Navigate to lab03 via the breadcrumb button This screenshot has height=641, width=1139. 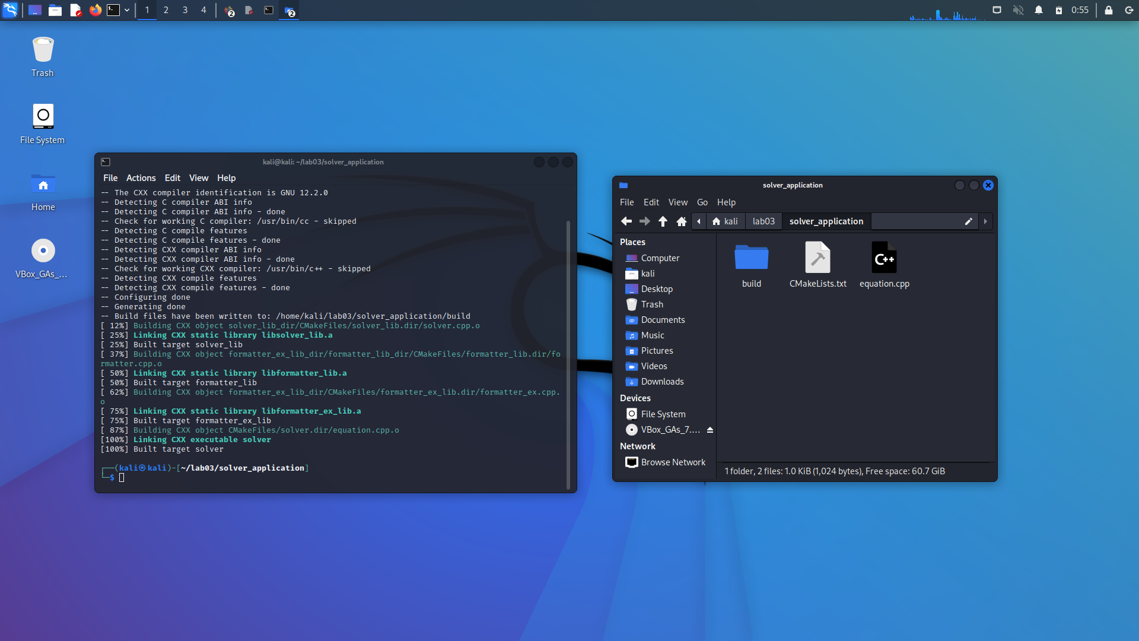[x=763, y=221]
